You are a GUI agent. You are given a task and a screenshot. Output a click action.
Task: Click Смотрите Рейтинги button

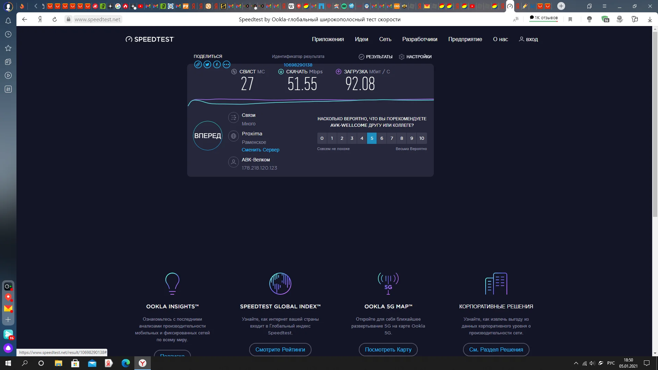click(x=280, y=349)
